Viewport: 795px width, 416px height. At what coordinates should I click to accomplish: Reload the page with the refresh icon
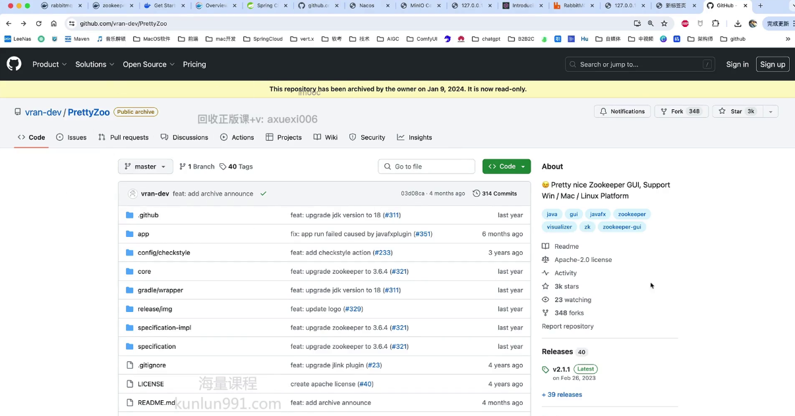click(x=39, y=23)
